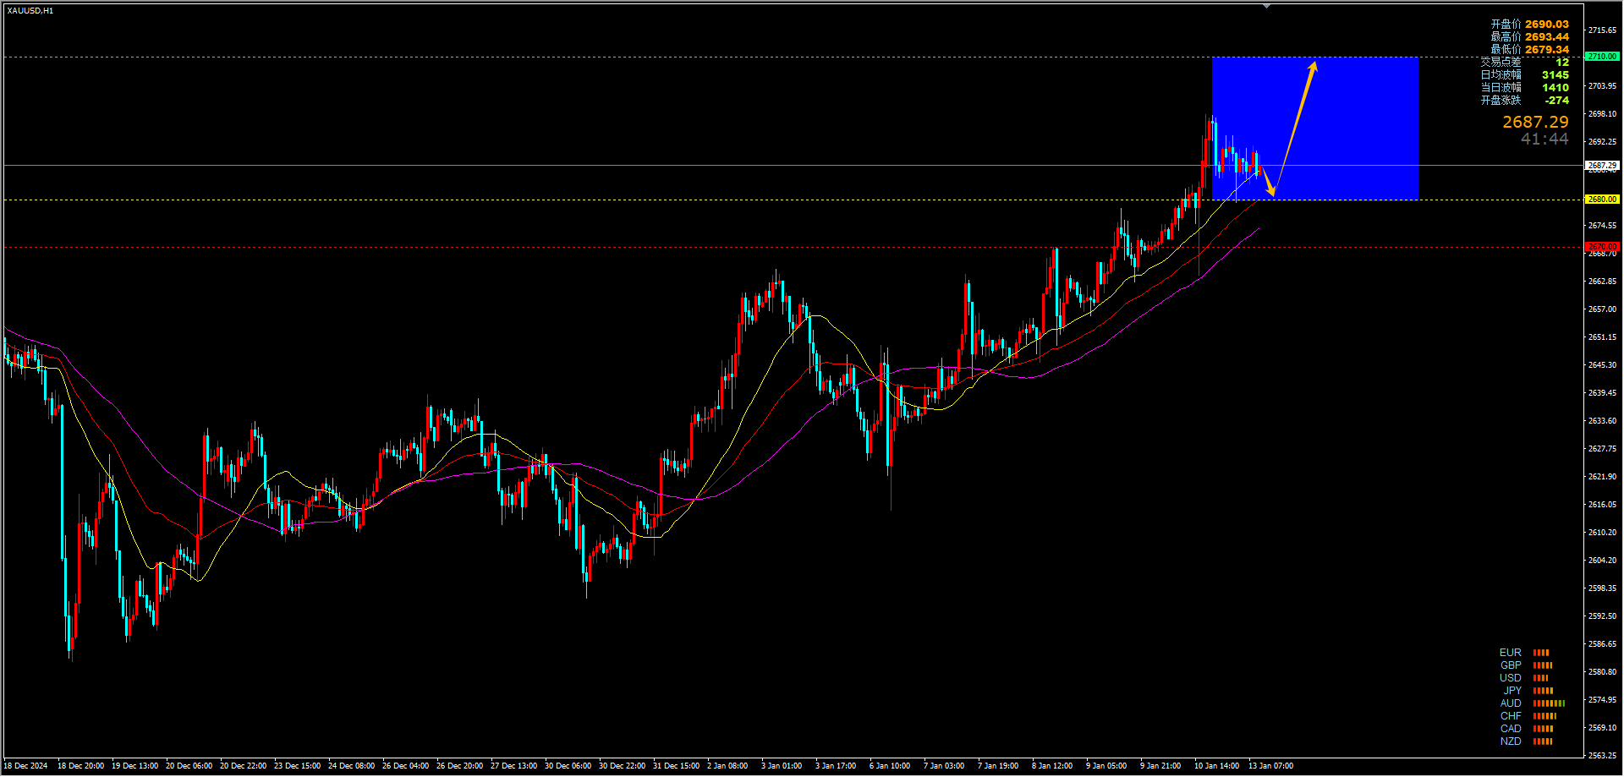Click the 2586.65 price scale label
The width and height of the screenshot is (1624, 777).
click(1602, 644)
